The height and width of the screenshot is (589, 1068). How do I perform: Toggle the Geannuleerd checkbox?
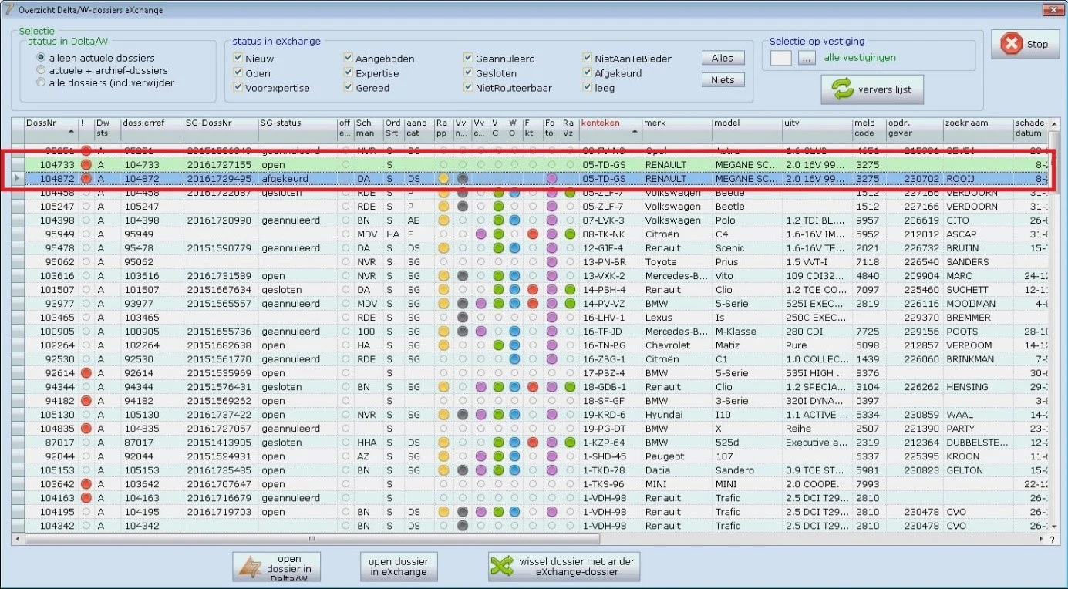coord(469,59)
